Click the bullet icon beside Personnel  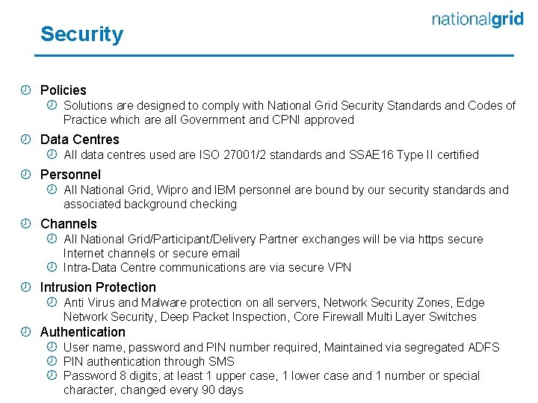pos(26,175)
